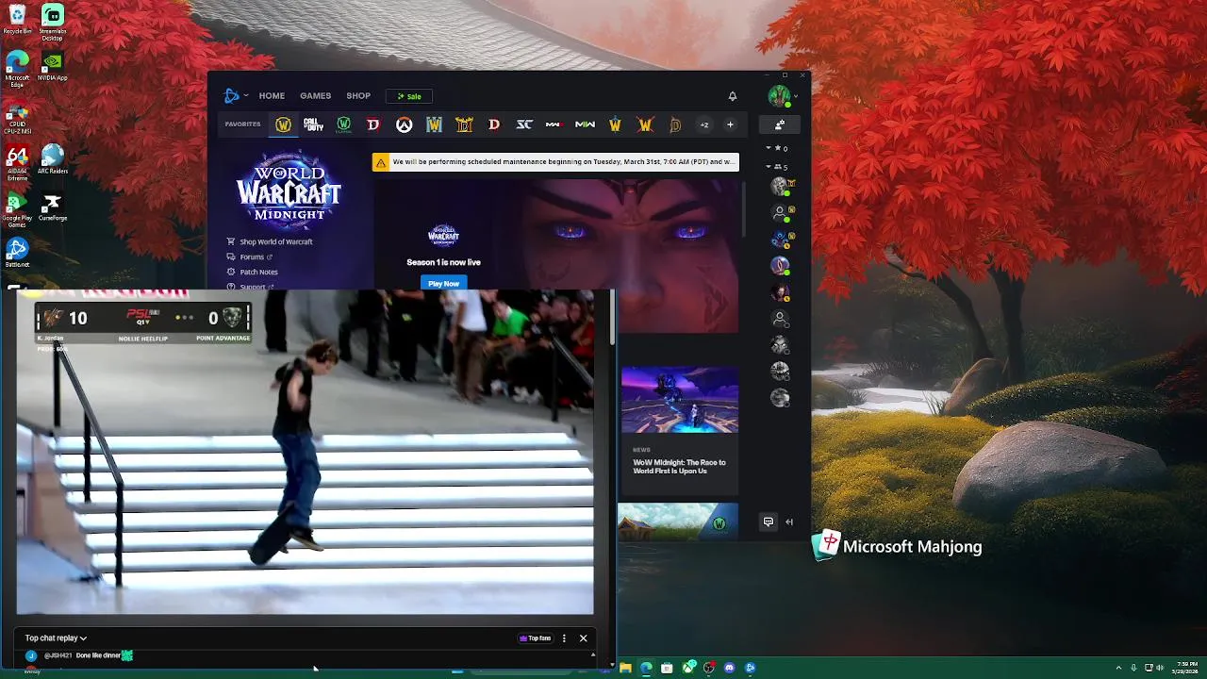This screenshot has height=679, width=1207.
Task: Open the Battle.net notifications bell
Action: pos(732,96)
